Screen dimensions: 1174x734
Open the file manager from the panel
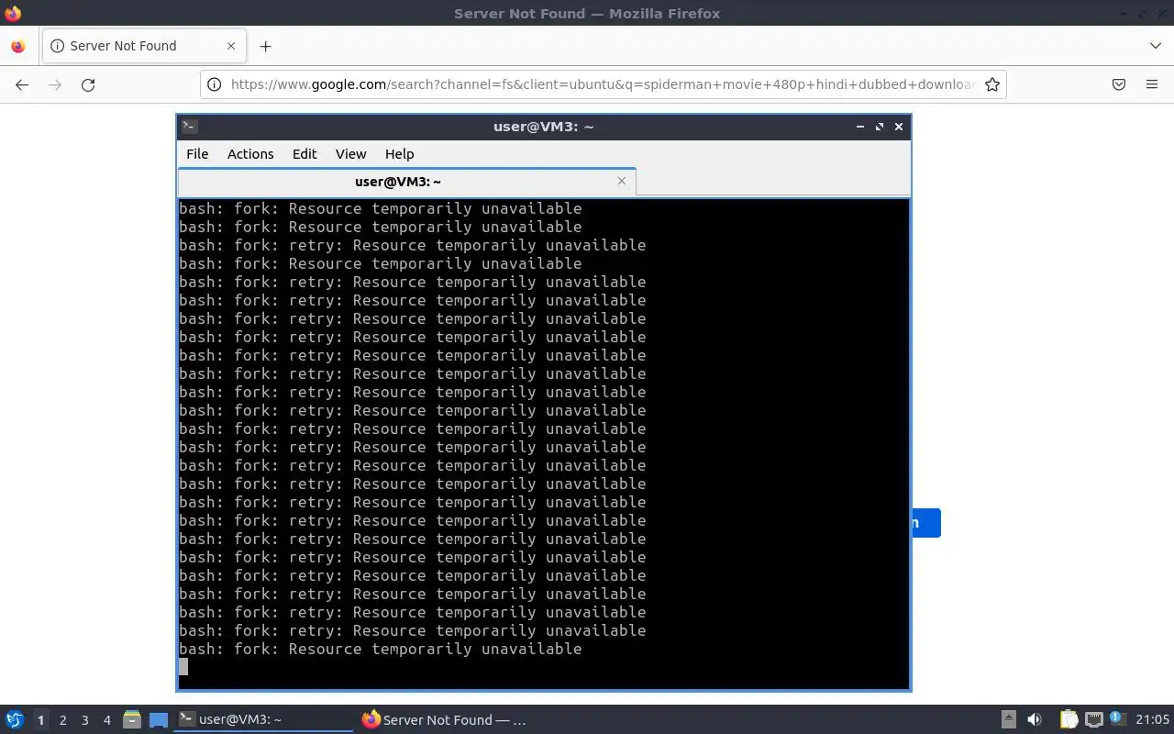pyautogui.click(x=131, y=720)
